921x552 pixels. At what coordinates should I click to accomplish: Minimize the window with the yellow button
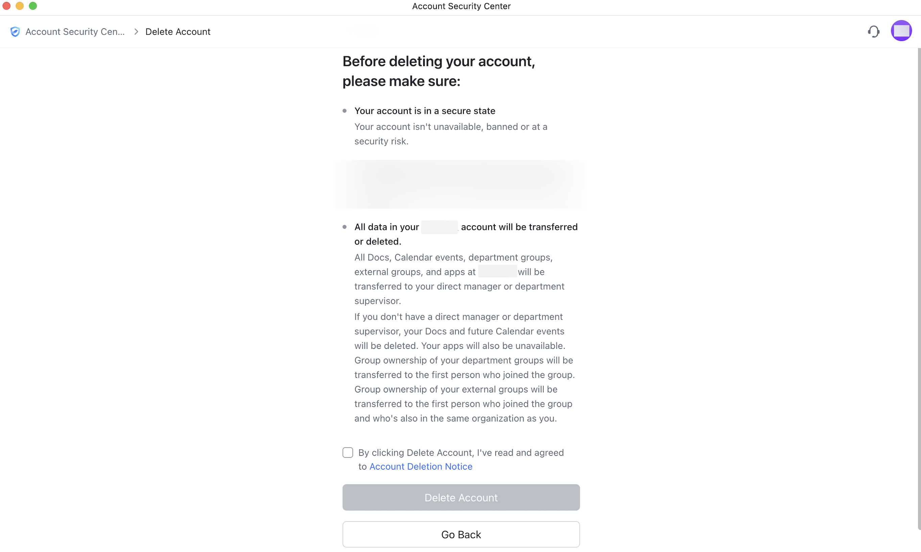(x=20, y=6)
